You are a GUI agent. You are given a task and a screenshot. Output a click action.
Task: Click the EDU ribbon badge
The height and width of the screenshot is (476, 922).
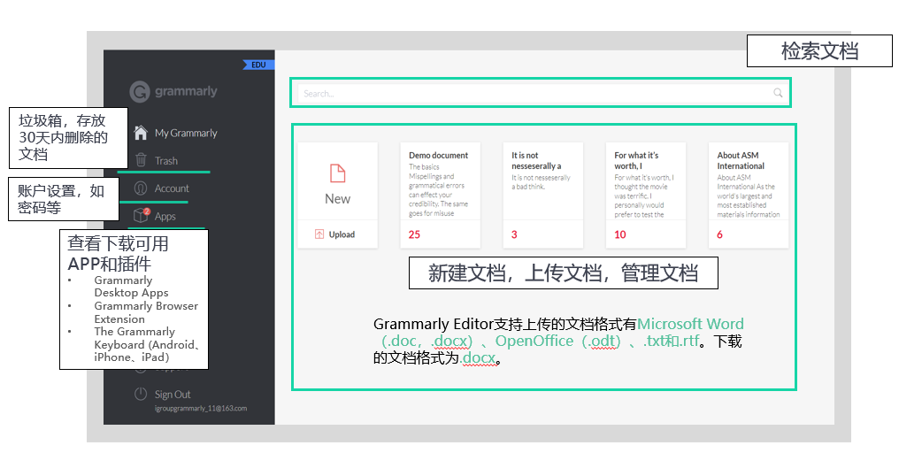pos(258,65)
